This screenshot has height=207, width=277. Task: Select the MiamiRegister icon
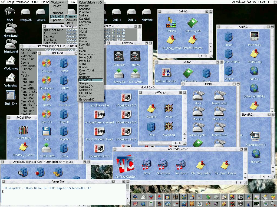[198, 127]
